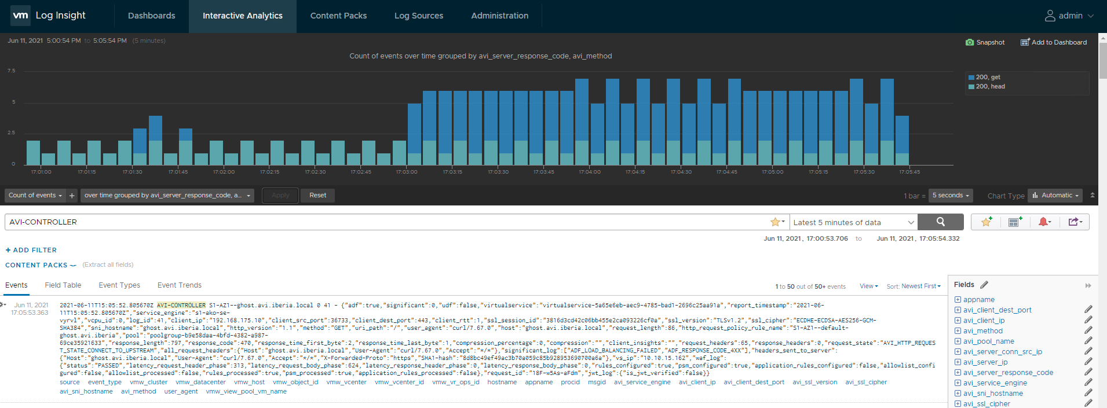Edit avi_pool_name field pencil
The image size is (1107, 408).
[1088, 340]
